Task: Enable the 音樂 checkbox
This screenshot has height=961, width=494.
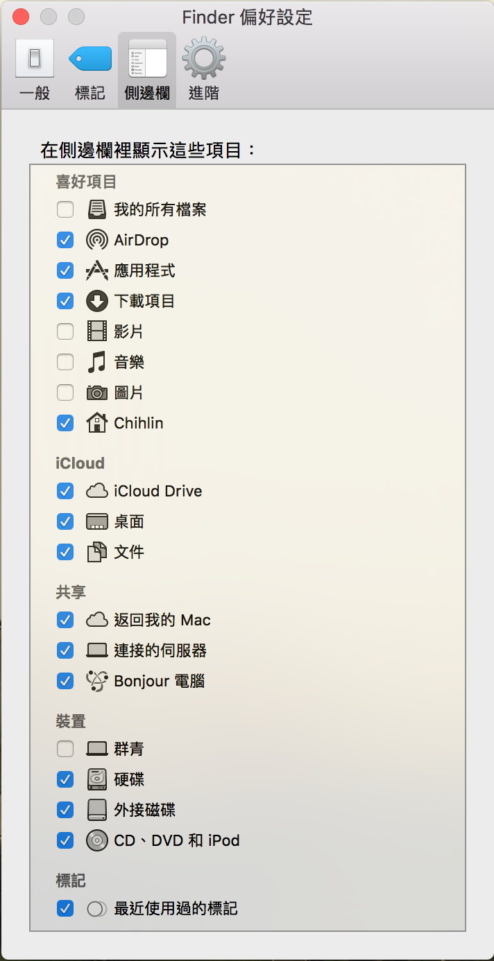Action: click(65, 362)
